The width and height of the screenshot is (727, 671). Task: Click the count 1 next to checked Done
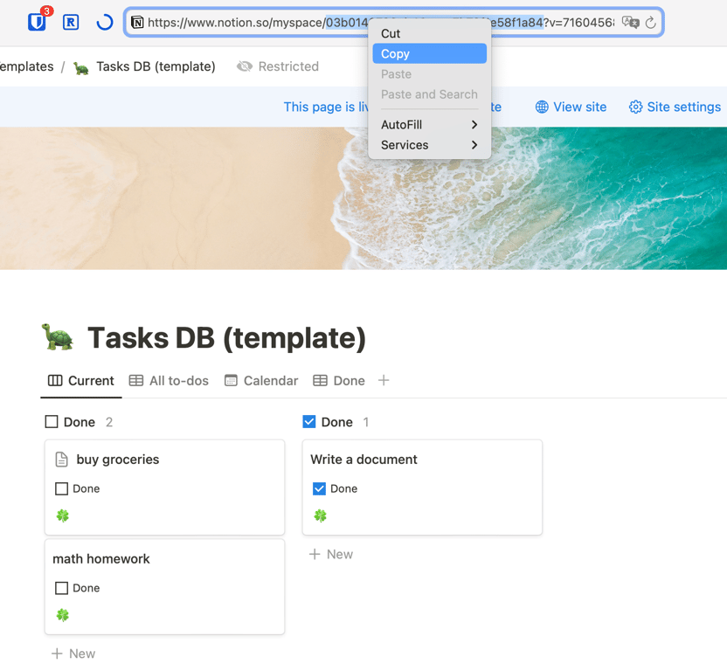366,422
